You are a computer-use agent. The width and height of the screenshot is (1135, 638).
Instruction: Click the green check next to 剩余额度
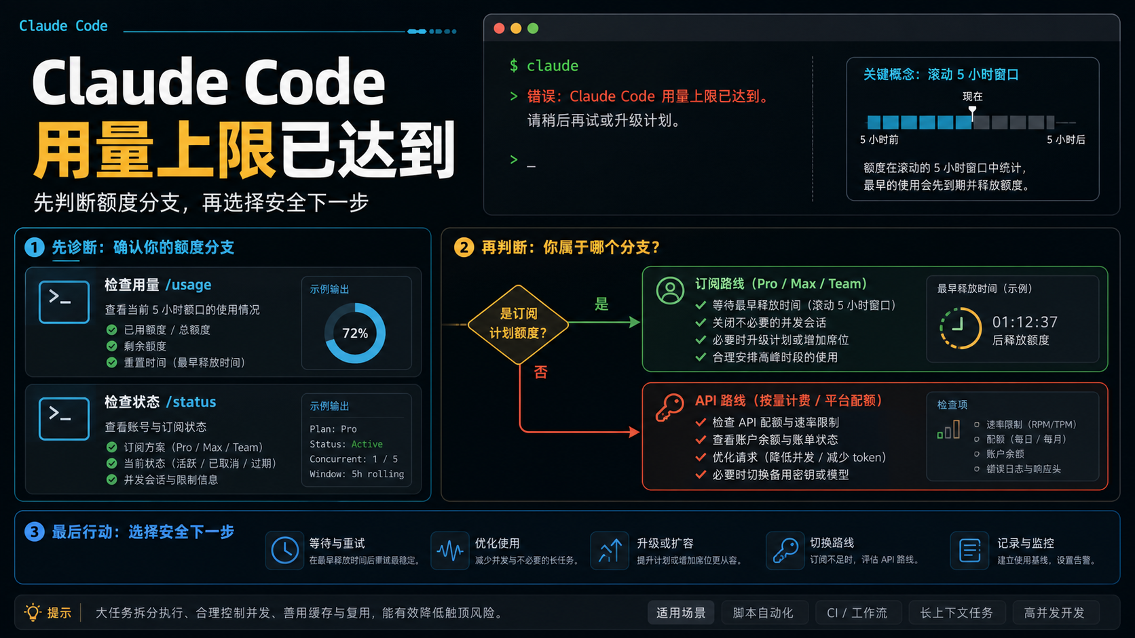click(112, 346)
